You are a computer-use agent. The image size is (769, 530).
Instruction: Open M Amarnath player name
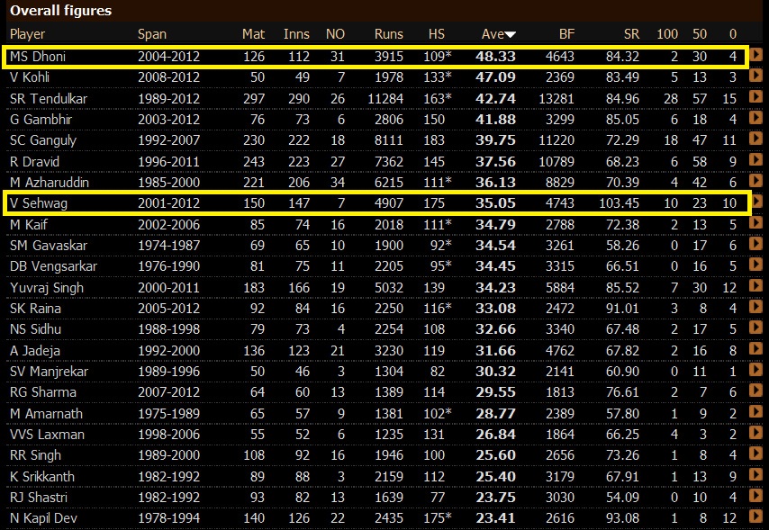pyautogui.click(x=46, y=414)
